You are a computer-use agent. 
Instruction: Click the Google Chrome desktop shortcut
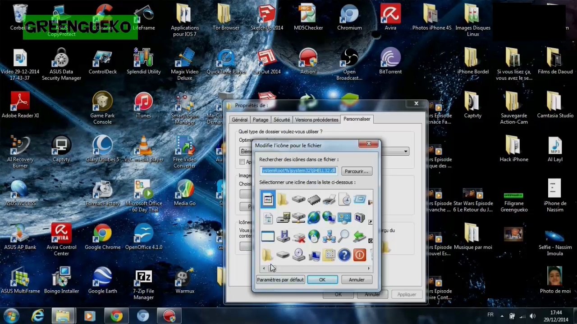pyautogui.click(x=102, y=238)
